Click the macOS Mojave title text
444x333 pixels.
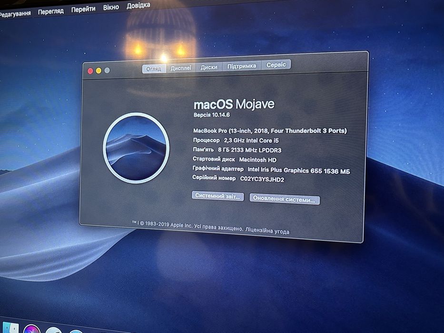[x=234, y=104]
